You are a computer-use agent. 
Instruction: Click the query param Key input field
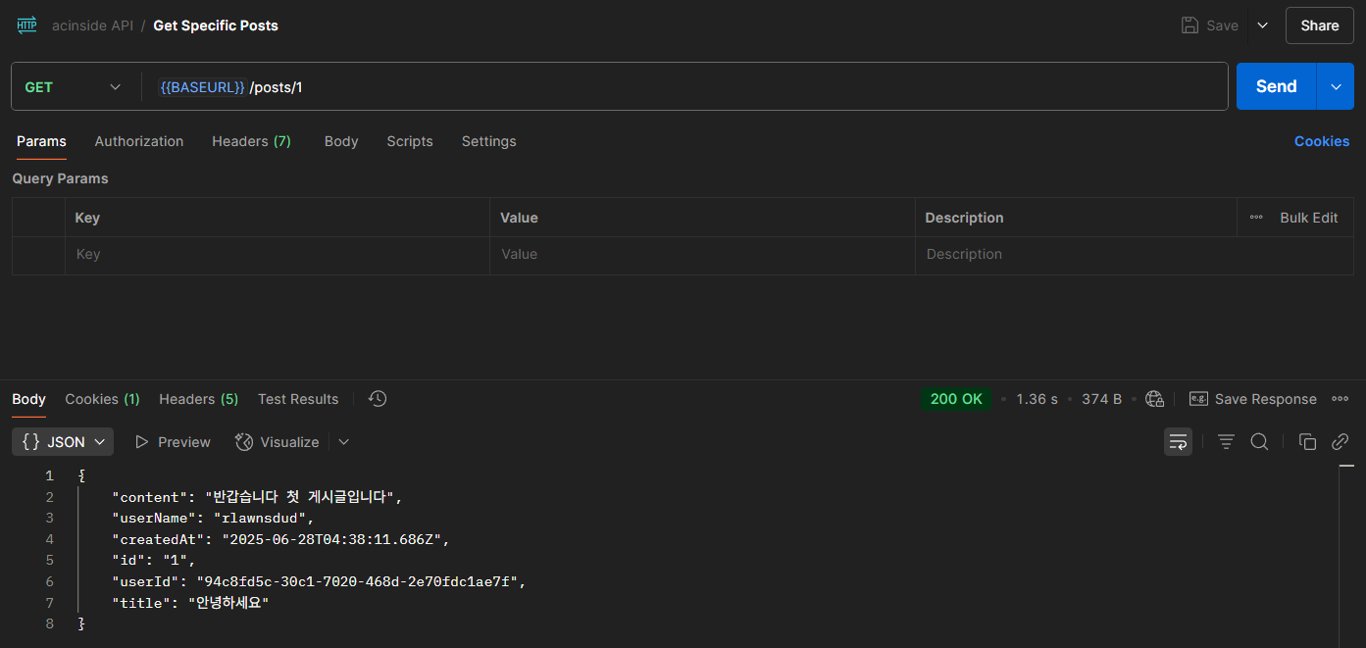[277, 254]
